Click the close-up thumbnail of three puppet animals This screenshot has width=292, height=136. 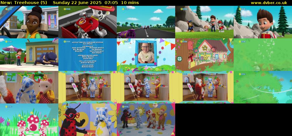(x=29, y=87)
